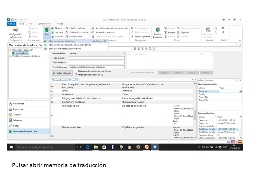261x196 pixels.
Task: Click the Windows Start button
Action: pos(11,147)
